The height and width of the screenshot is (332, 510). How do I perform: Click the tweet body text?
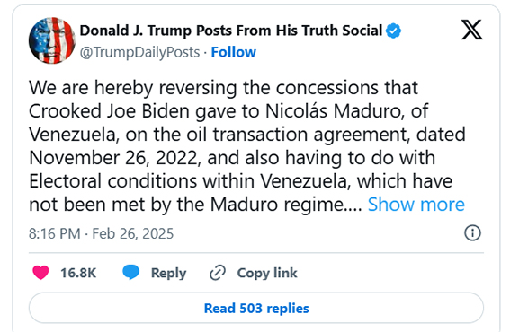[247, 146]
